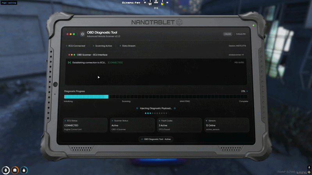Click the "Complete" stage label
The width and height of the screenshot is (312, 175).
[243, 101]
